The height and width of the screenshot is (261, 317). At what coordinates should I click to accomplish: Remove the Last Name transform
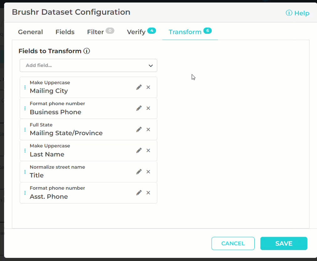[148, 151]
